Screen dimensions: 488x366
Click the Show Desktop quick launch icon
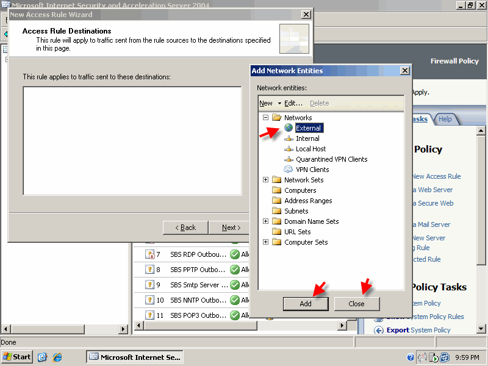(42, 357)
